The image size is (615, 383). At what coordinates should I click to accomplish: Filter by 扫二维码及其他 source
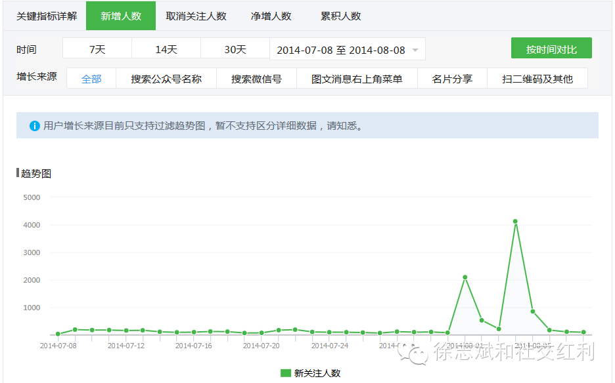[537, 78]
